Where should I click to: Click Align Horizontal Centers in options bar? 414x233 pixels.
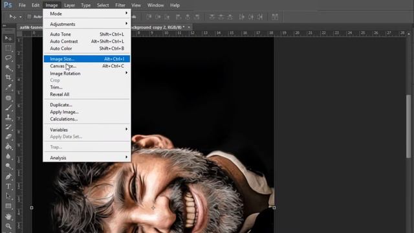tap(188, 17)
